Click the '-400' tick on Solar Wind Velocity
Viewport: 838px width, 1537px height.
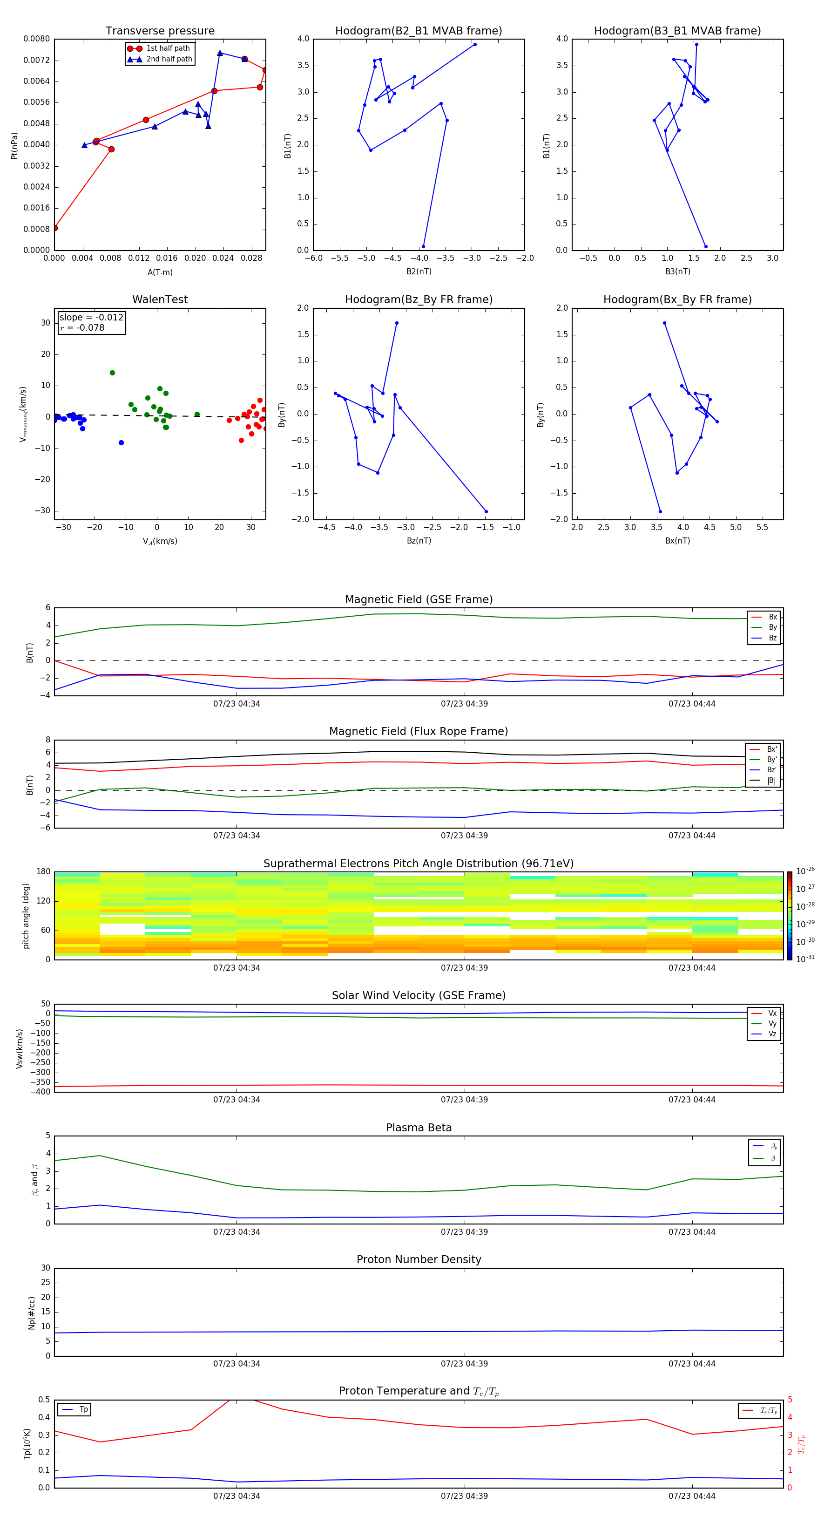click(x=41, y=1092)
